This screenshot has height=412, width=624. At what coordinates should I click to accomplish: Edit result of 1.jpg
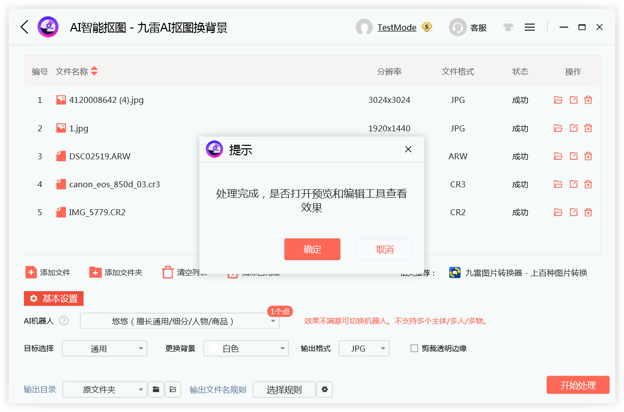click(x=574, y=128)
